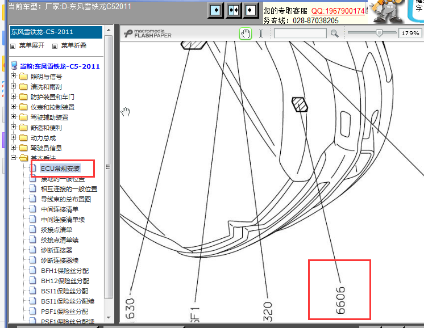The image size is (424, 328).
Task: Click the tree panel scroll-down arrow
Action: click(x=109, y=317)
